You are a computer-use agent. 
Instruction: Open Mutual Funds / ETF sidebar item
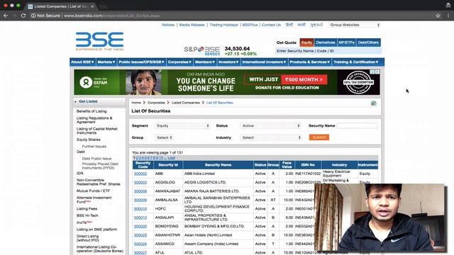point(93,191)
